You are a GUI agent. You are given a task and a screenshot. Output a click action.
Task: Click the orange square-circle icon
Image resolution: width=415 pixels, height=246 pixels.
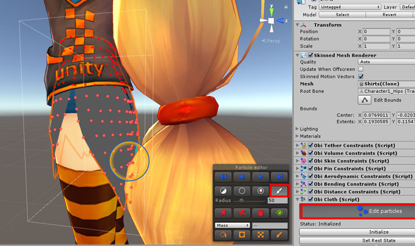(242, 234)
